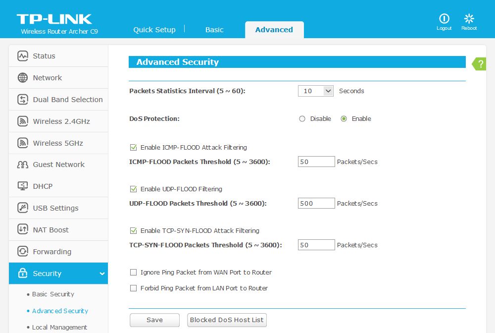Click the Logout text label
The image size is (495, 333).
(444, 28)
